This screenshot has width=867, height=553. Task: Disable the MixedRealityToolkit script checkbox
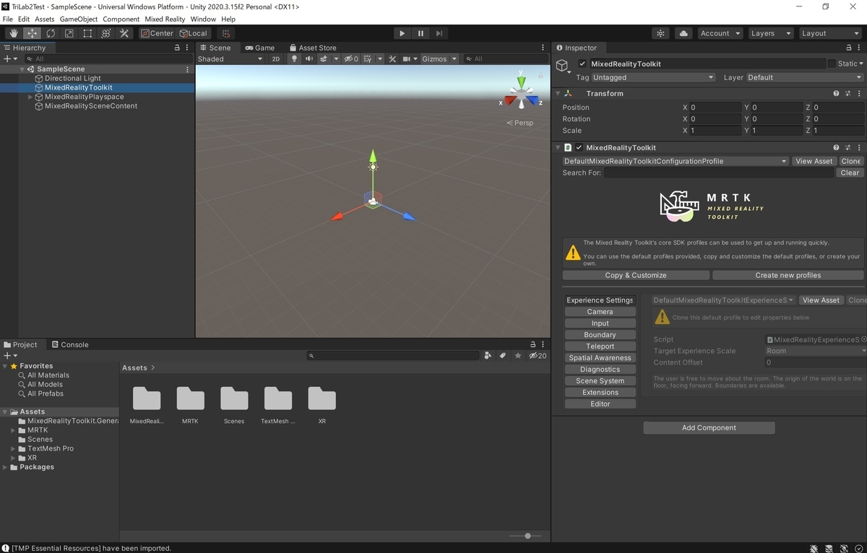tap(579, 147)
